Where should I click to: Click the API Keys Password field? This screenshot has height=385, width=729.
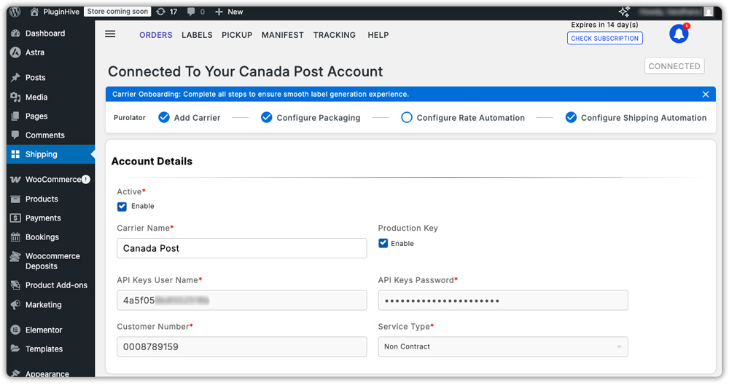[x=503, y=301]
